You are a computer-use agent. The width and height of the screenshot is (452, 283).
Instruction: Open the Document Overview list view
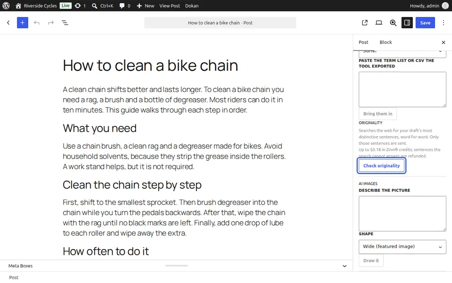click(x=65, y=23)
